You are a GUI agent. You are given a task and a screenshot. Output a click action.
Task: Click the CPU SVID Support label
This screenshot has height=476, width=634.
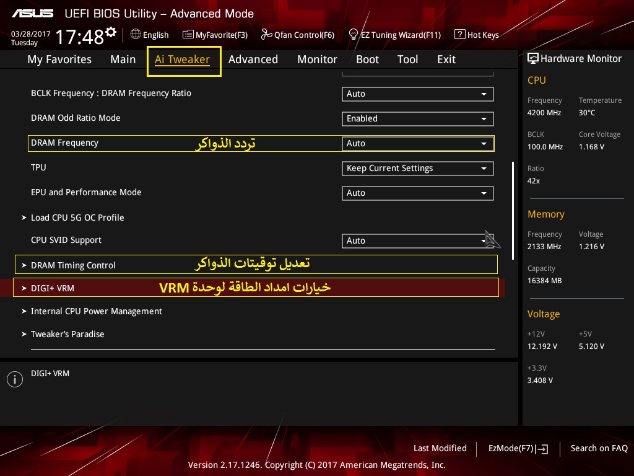point(66,240)
